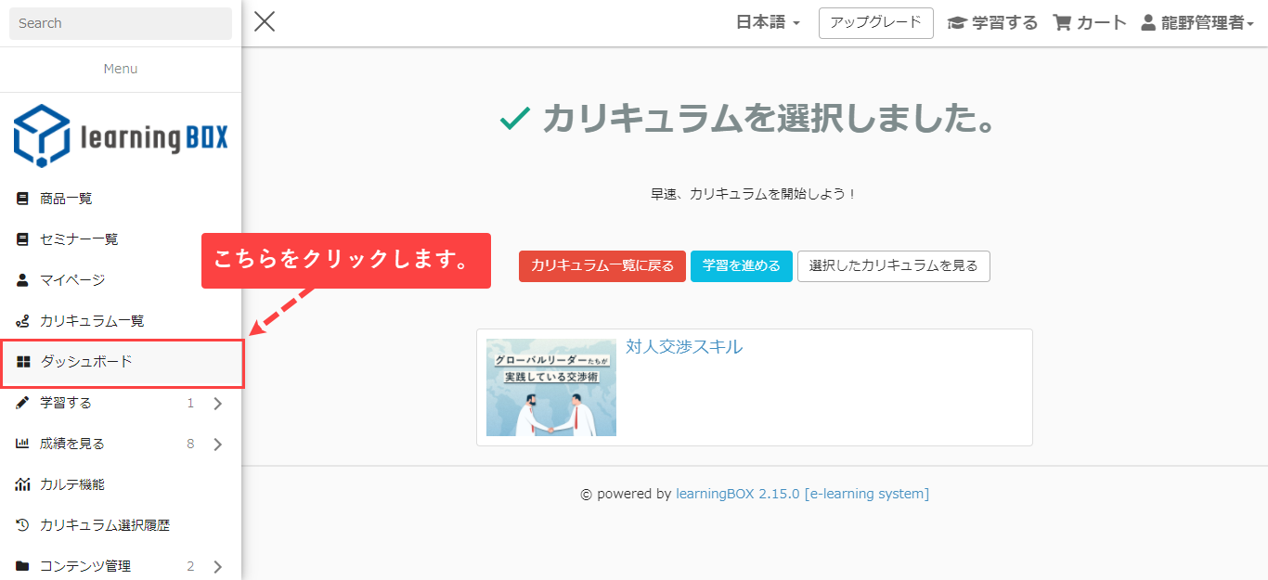Click the マイページ person icon
This screenshot has height=580, width=1268.
coord(23,280)
